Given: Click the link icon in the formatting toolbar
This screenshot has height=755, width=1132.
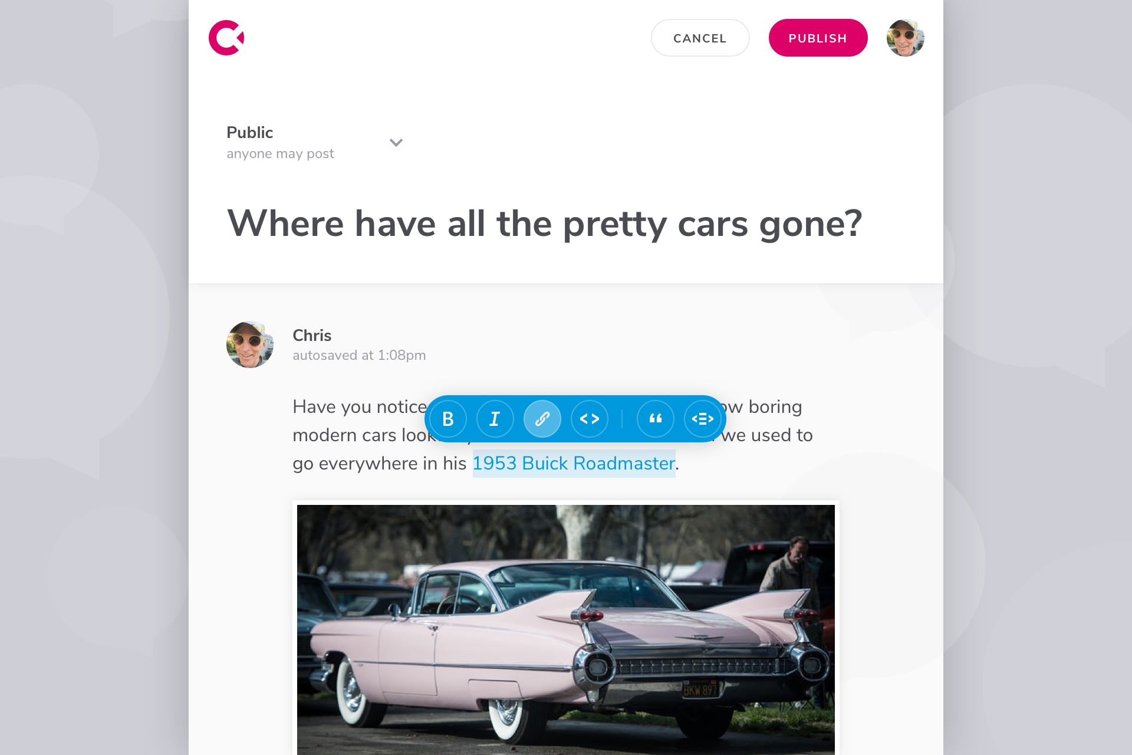Looking at the screenshot, I should pos(542,419).
